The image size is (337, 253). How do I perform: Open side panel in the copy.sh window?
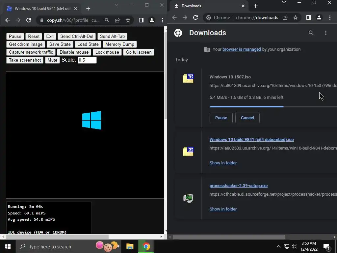coord(141,20)
